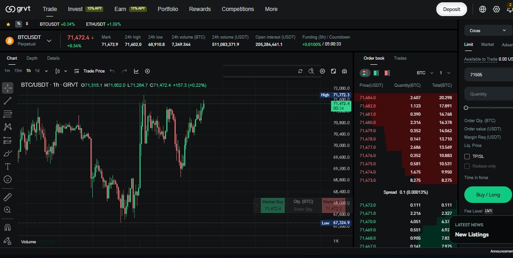Screen dimensions: 513x258
Task: Toggle the magnet snap mode
Action: (x=7, y=227)
